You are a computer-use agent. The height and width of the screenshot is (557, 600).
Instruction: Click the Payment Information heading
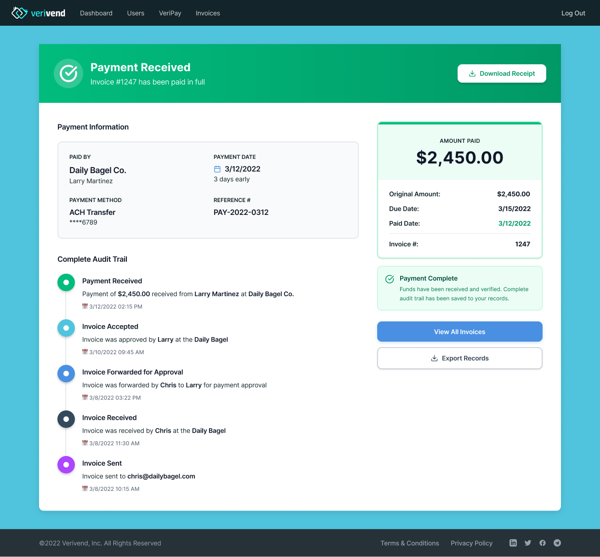(93, 127)
